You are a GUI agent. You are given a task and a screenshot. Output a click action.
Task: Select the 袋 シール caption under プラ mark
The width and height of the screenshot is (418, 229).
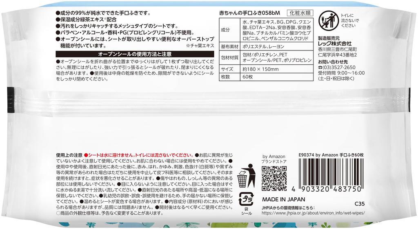click(x=246, y=211)
